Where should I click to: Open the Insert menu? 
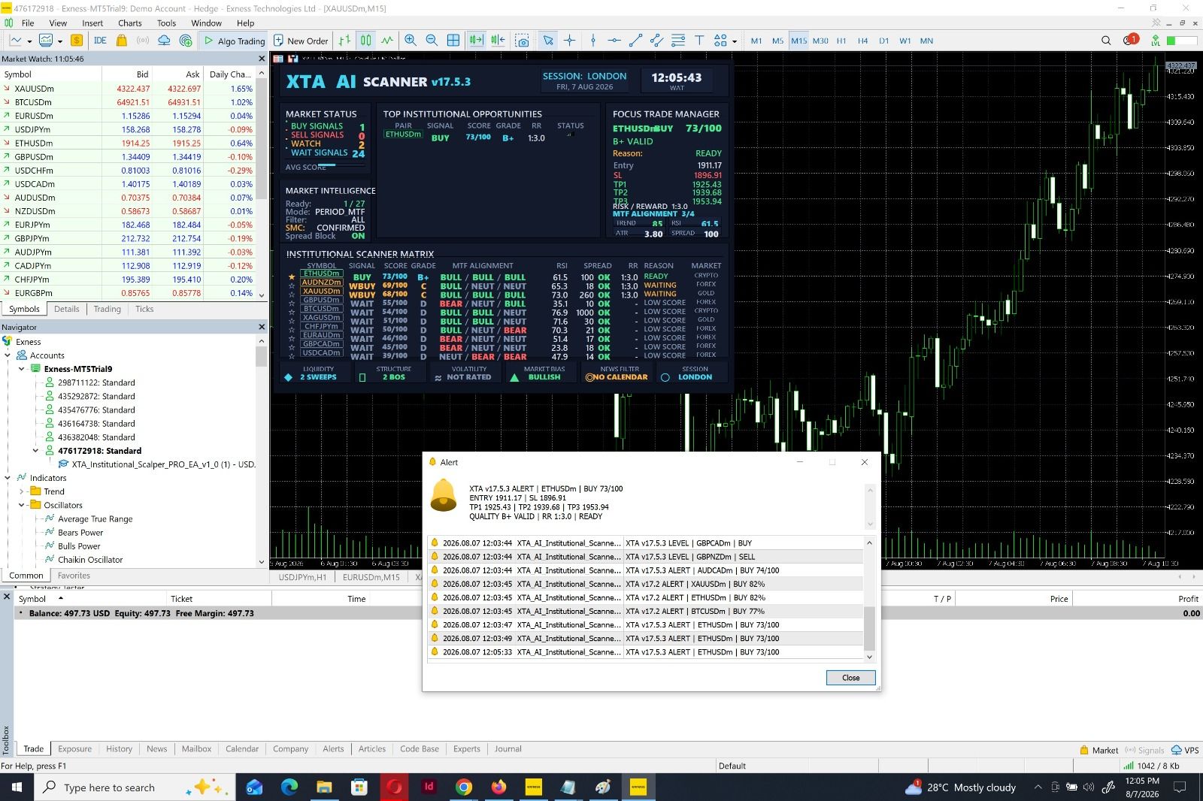click(x=92, y=23)
